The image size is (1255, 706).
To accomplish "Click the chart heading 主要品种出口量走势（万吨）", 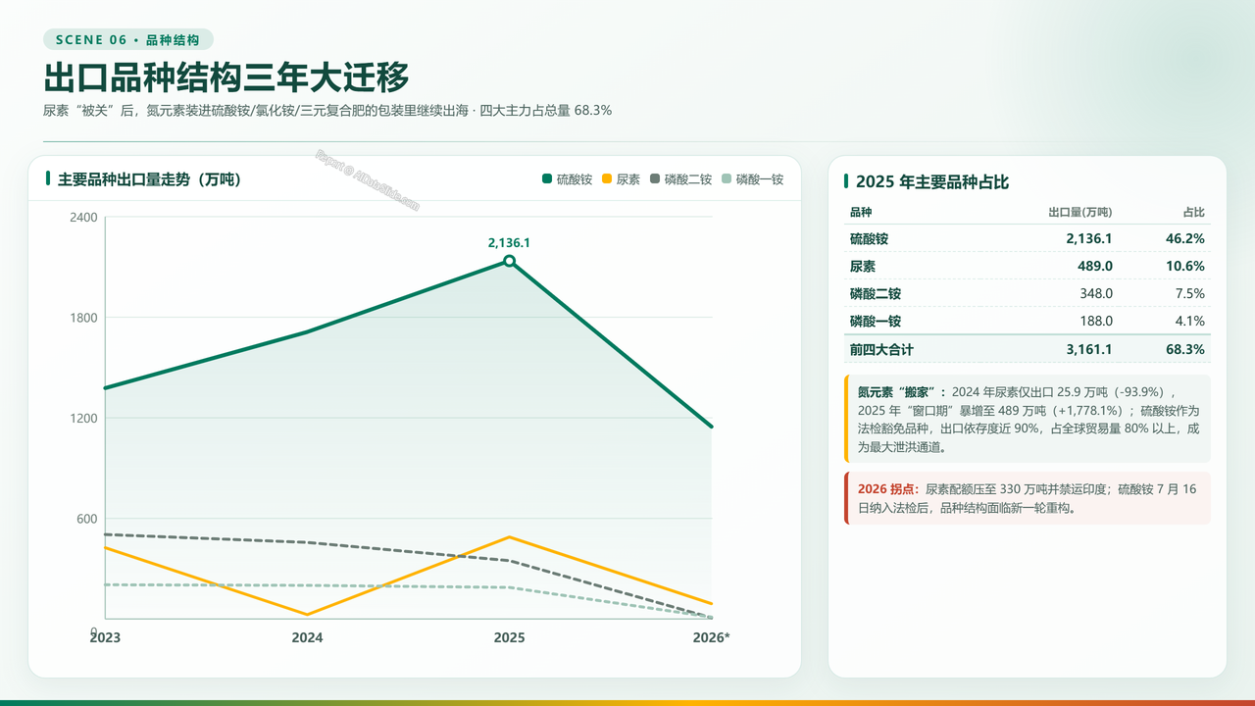I will (x=150, y=179).
